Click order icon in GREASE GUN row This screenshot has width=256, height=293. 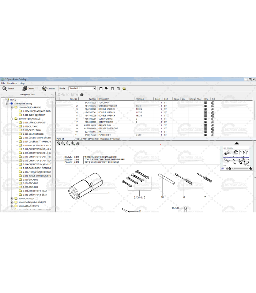(x=212, y=126)
